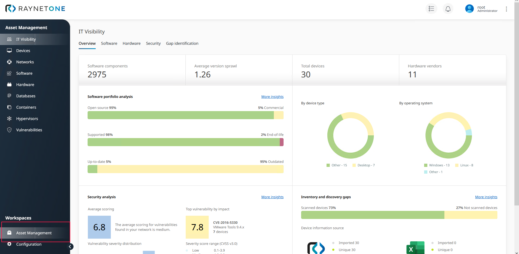Open the notifications bell
The image size is (519, 254).
pos(448,9)
